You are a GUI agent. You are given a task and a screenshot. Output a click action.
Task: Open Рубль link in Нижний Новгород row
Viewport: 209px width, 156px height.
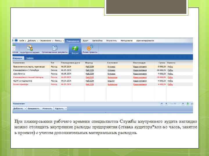[x=170, y=77]
